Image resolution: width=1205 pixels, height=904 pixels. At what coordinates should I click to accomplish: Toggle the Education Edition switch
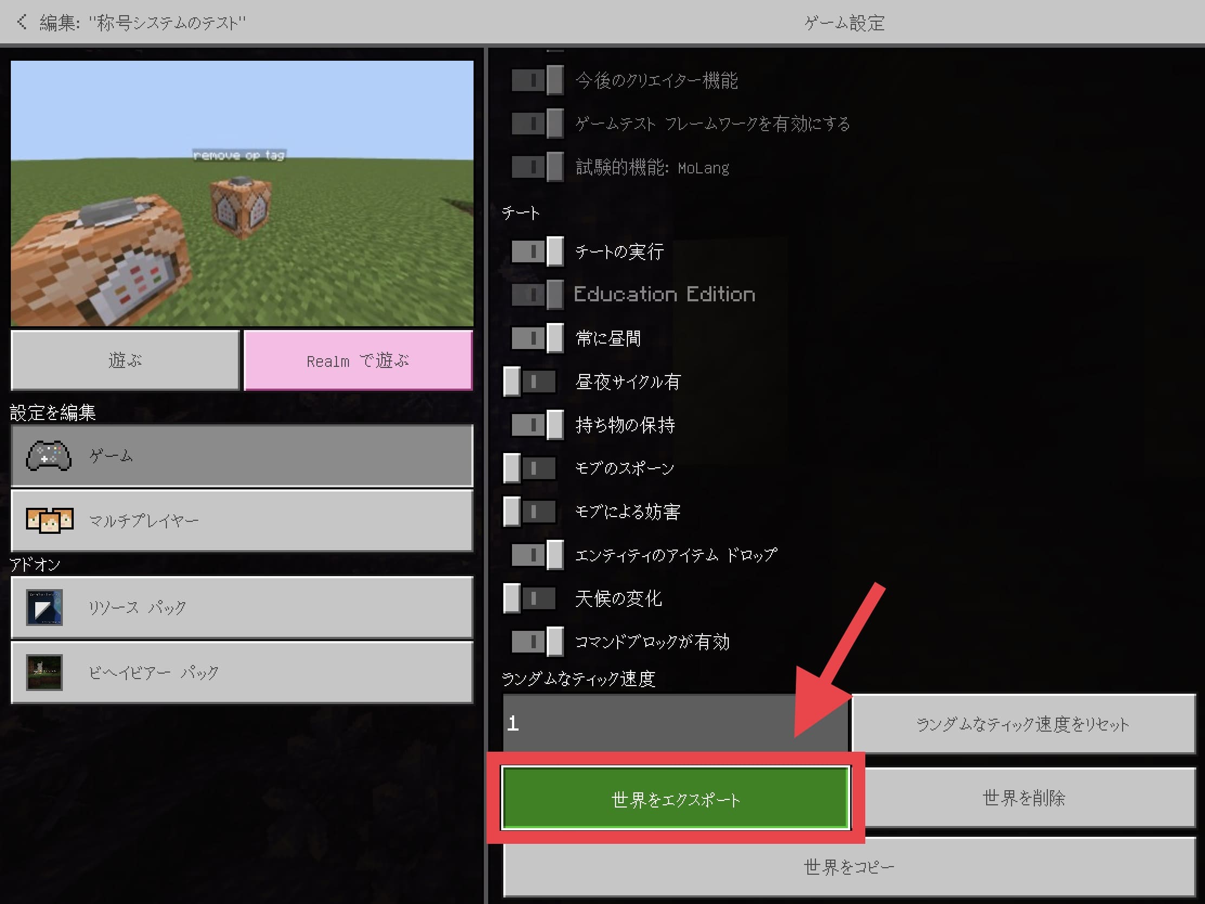point(537,294)
